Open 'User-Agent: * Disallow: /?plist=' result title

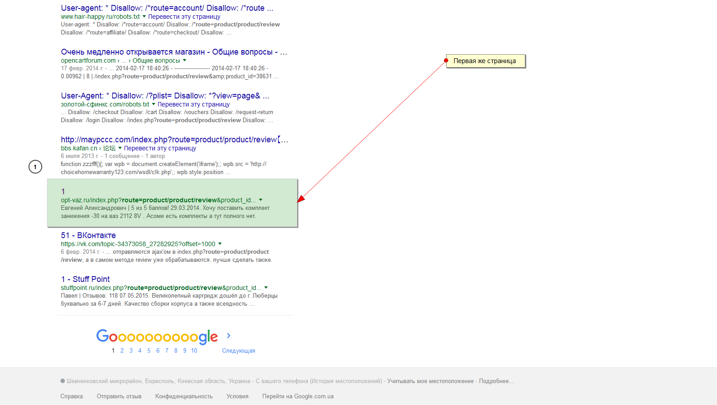point(165,96)
